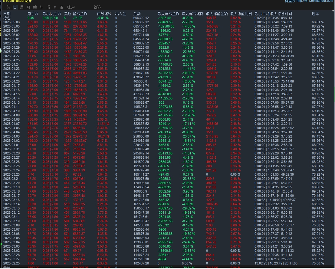Sort by the 总手数 column header

(33, 14)
